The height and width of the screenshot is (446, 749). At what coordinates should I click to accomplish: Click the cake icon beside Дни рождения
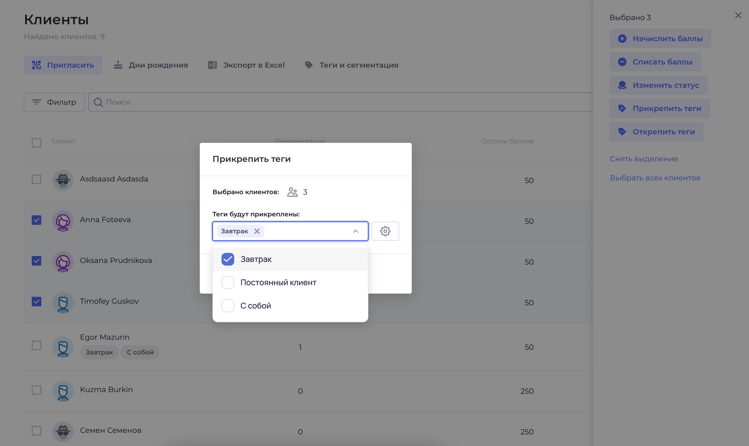118,65
